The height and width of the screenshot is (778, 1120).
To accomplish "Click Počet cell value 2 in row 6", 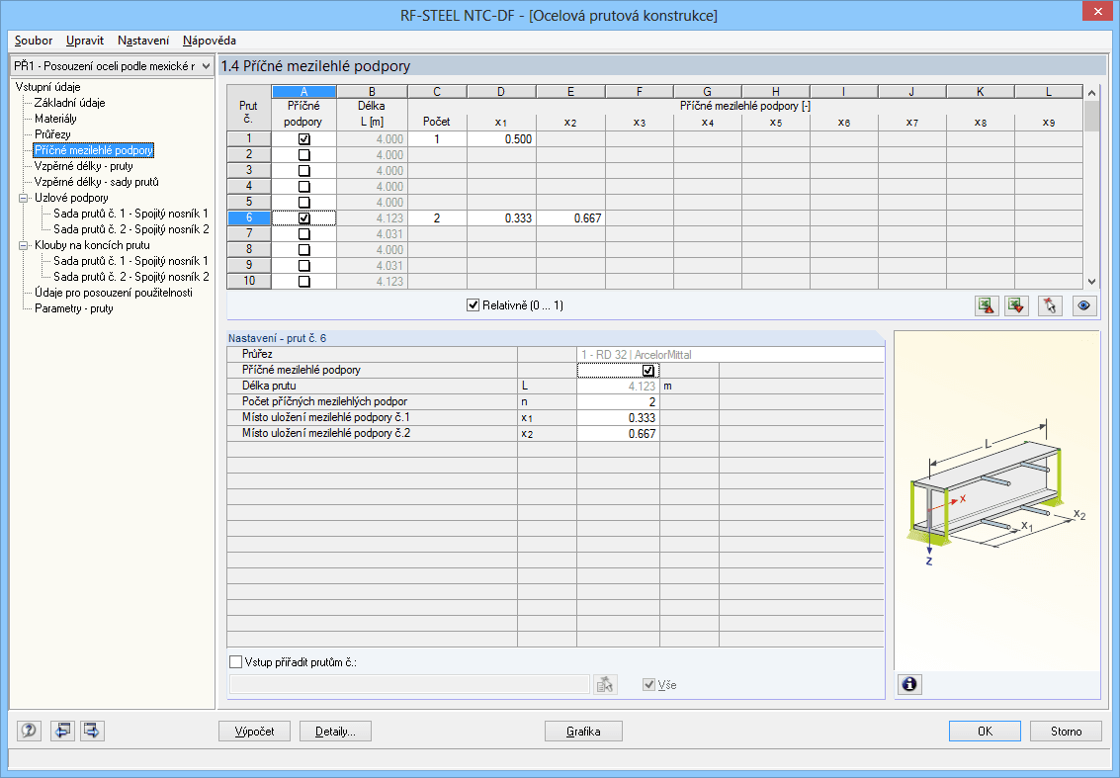I will (437, 217).
